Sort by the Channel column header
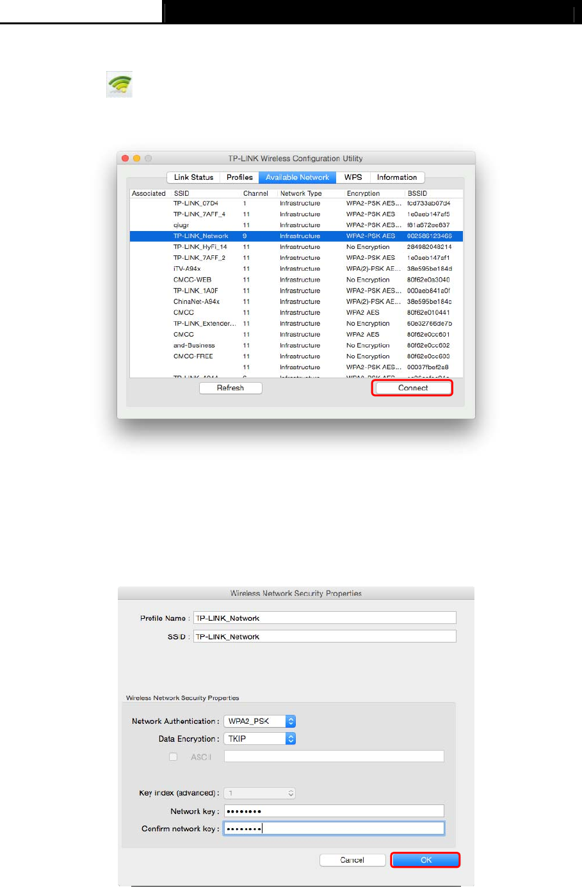The image size is (582, 887). [258, 193]
